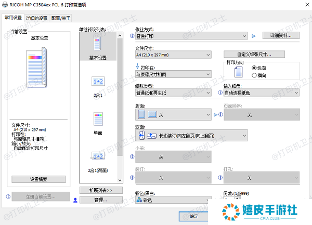312x225 pixels.
Task: Select the 2合1(双面) preset icon
Action: (98, 156)
